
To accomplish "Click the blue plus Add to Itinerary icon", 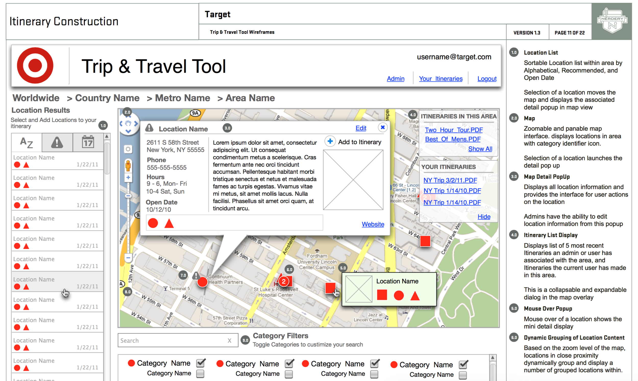I will (x=330, y=141).
